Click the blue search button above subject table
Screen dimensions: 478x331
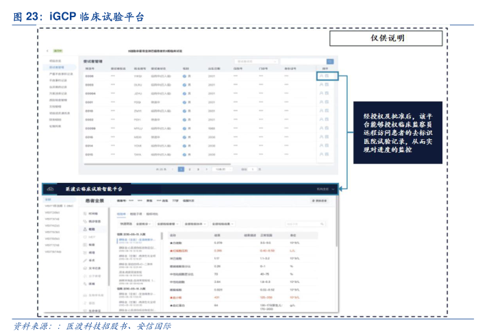(330, 61)
